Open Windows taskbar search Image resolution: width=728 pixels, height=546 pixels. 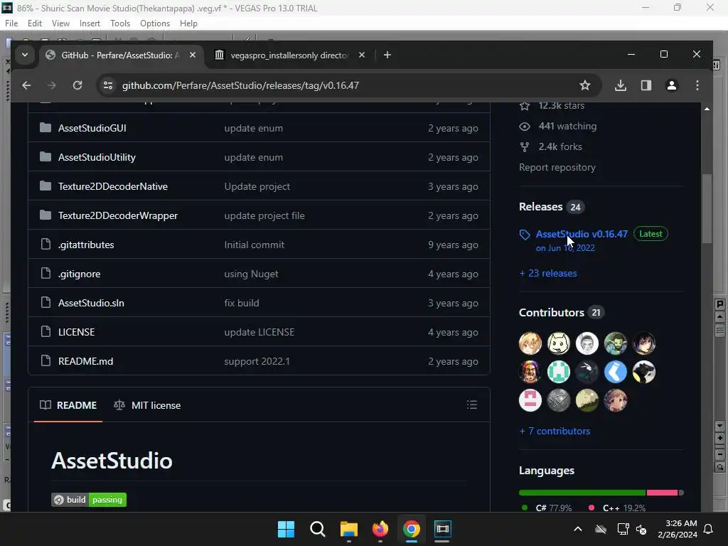click(x=318, y=529)
